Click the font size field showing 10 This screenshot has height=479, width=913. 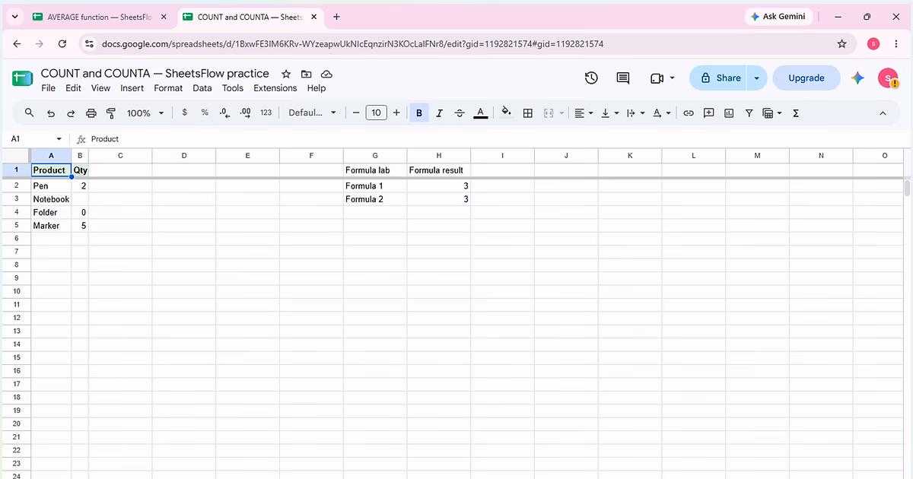tap(376, 113)
